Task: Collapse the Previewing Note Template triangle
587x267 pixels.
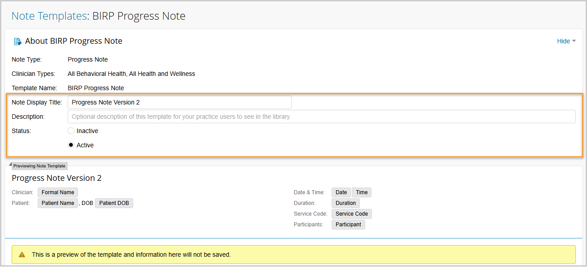Action: point(10,164)
